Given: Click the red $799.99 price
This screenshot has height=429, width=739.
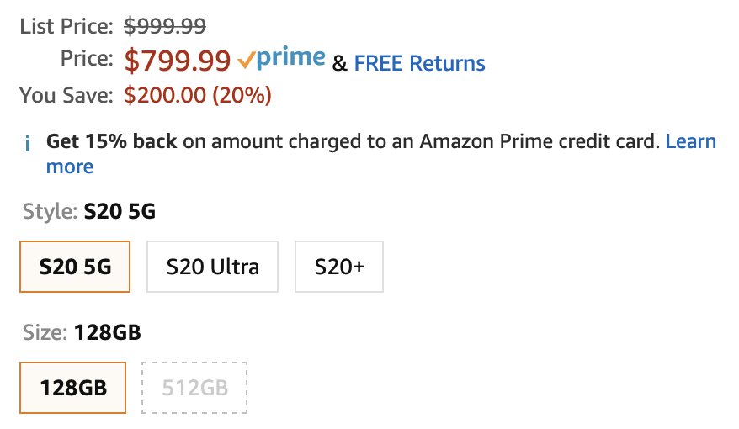Looking at the screenshot, I should tap(178, 60).
